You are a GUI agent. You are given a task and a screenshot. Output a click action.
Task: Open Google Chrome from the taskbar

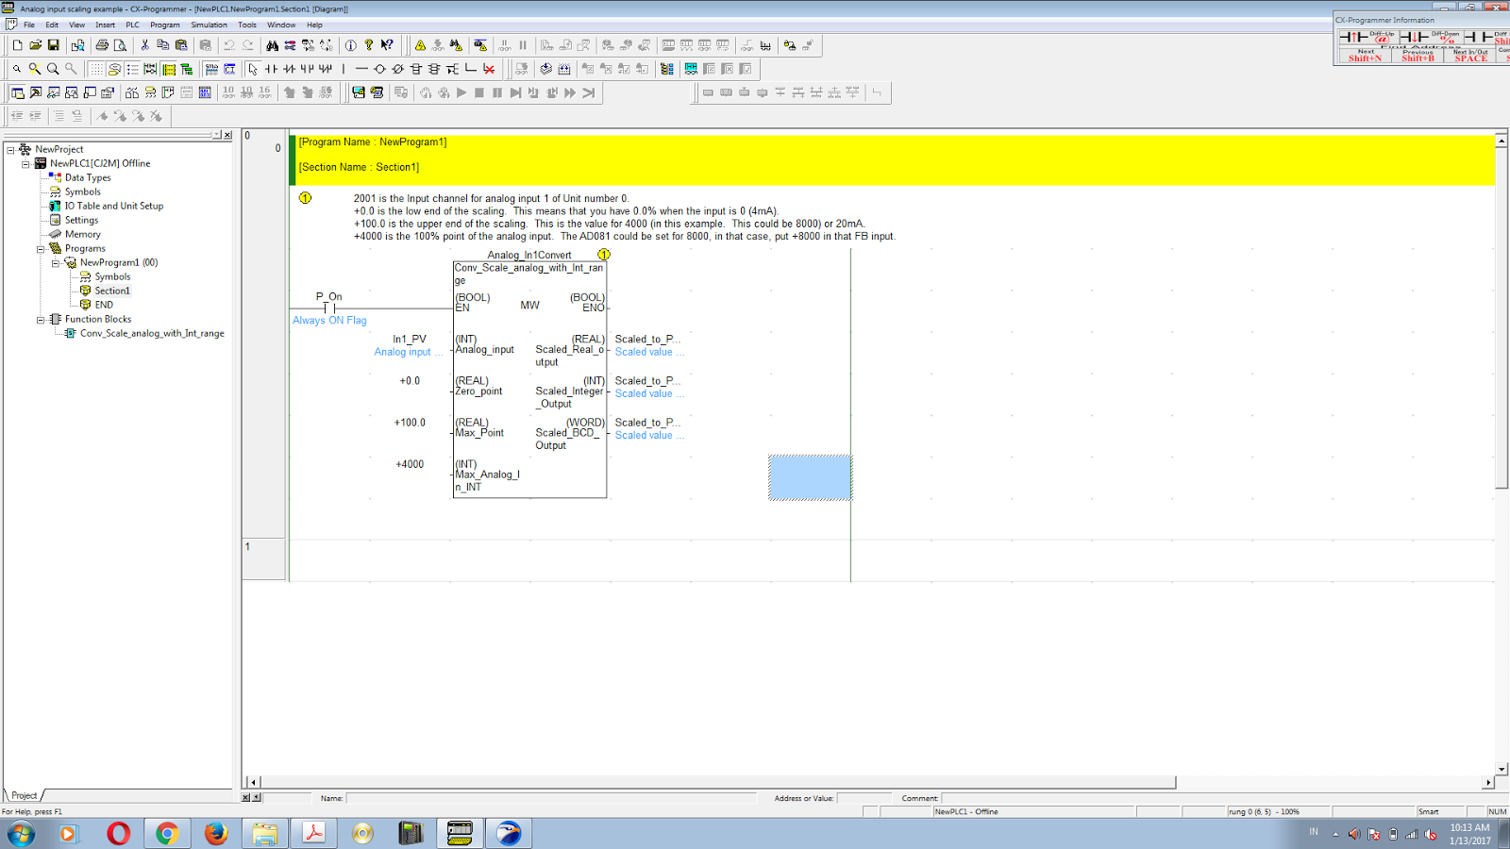click(x=167, y=834)
